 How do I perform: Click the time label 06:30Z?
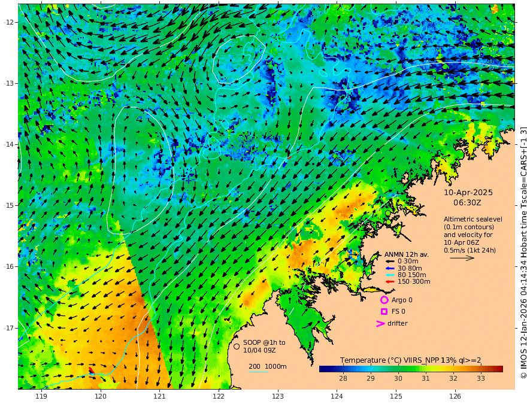[x=467, y=202]
